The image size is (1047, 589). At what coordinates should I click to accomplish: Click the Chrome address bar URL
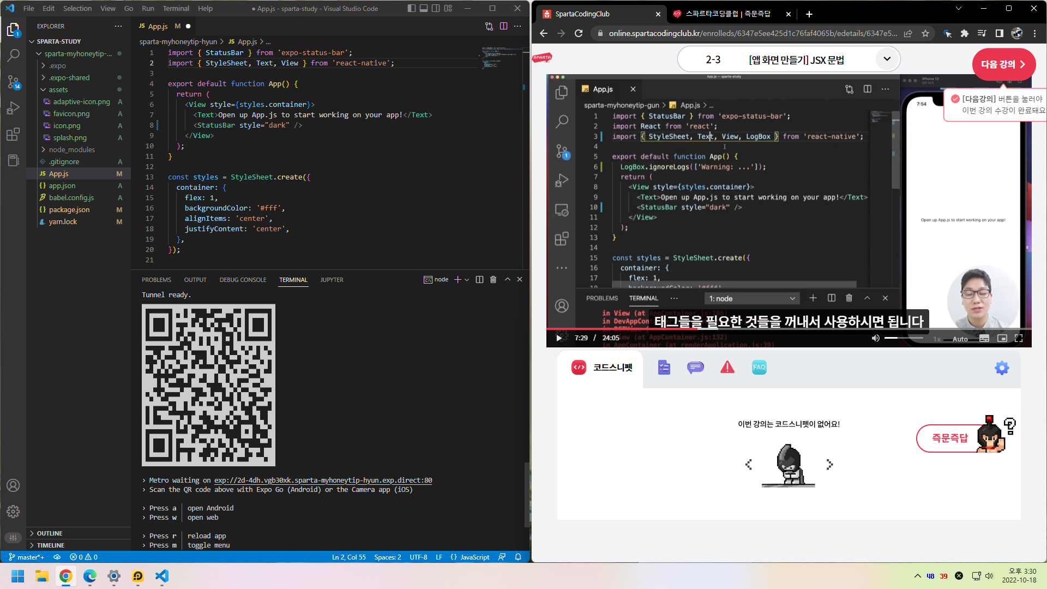tap(753, 33)
